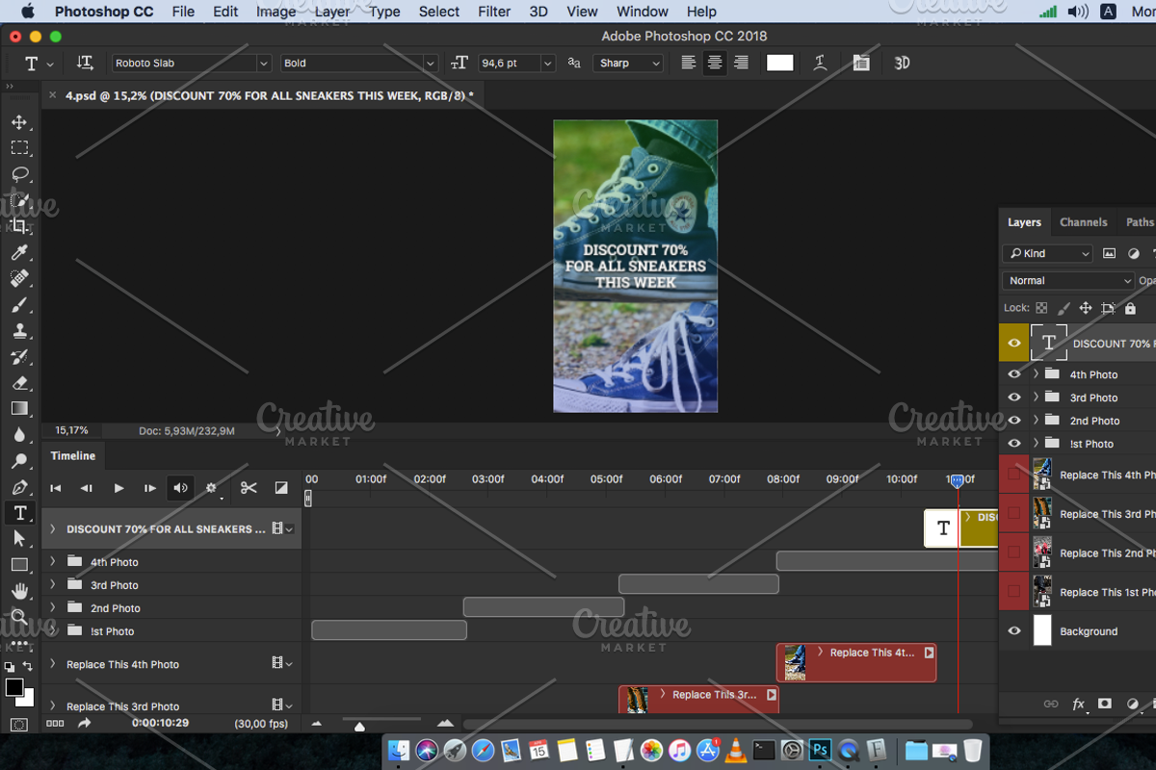Open the Image menu
This screenshot has width=1156, height=770.
pos(276,12)
